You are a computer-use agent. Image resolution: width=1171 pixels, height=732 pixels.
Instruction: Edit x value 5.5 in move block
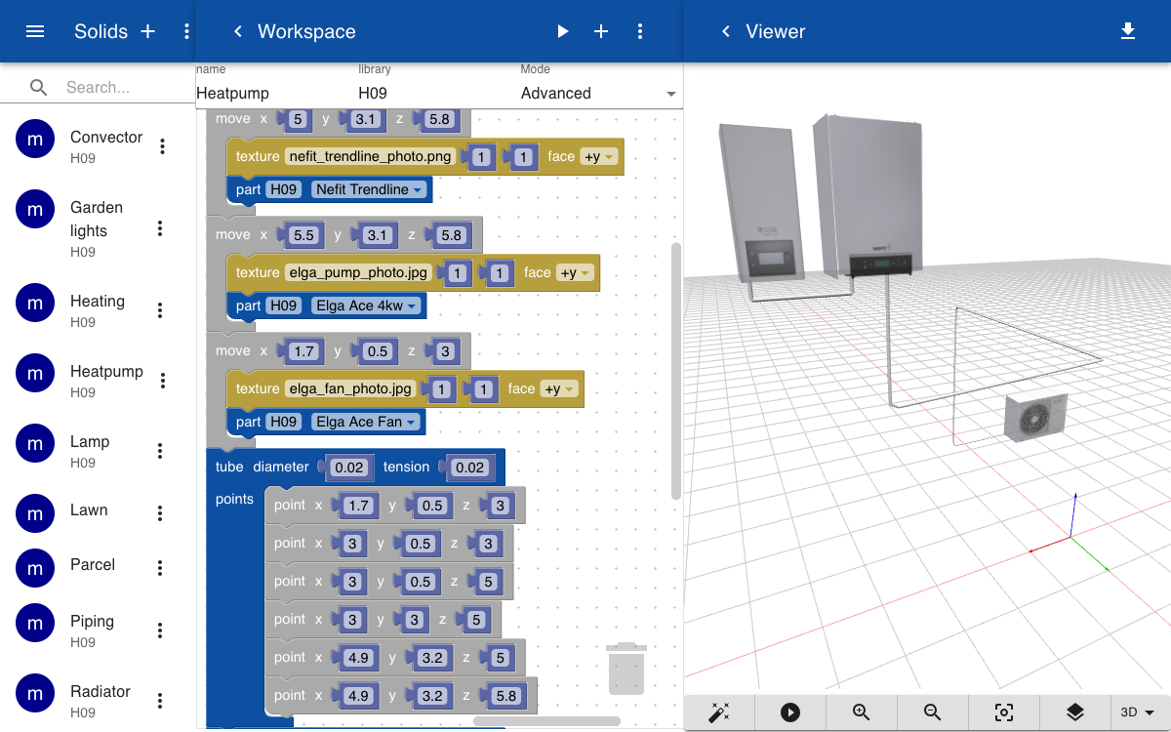coord(303,235)
